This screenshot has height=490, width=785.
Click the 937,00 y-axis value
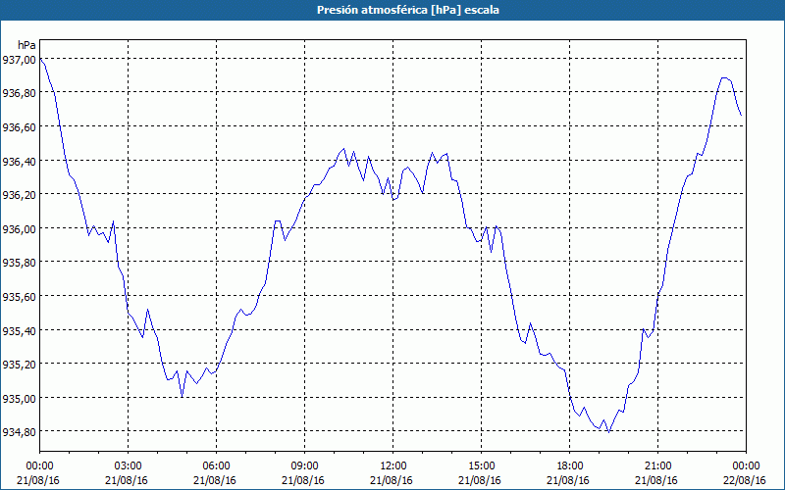point(19,60)
